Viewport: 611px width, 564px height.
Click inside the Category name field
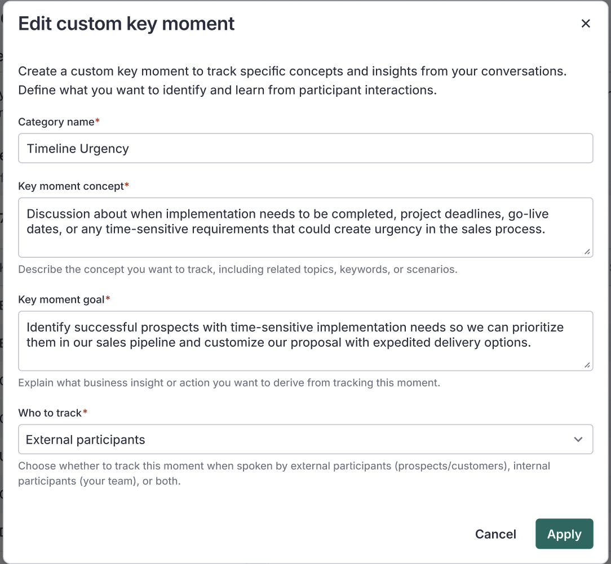coord(305,148)
